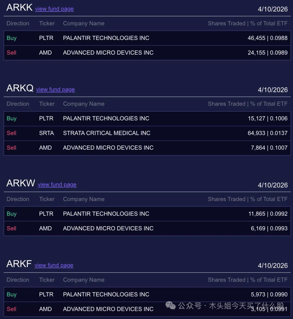Select the ARKQ SRTA sell row

point(147,133)
